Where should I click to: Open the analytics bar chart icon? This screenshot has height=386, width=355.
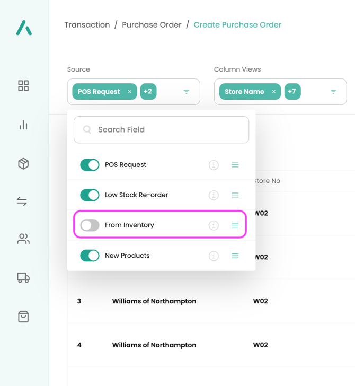23,125
